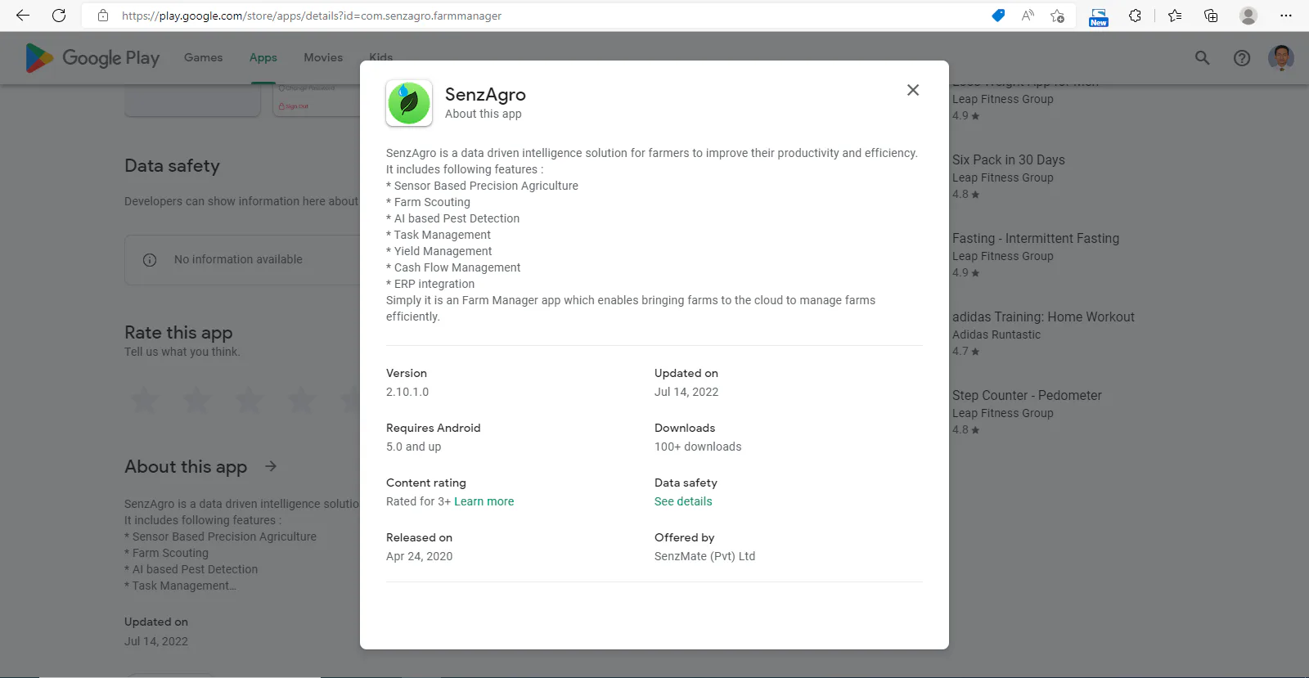Open the blue shopping tag icon

(x=998, y=16)
